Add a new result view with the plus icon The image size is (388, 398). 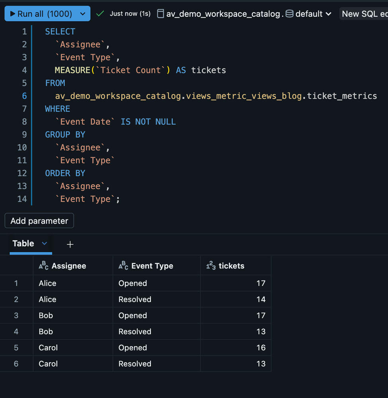pos(70,244)
